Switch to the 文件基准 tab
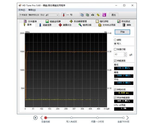The width and height of the screenshot is (163, 124). 30,21
